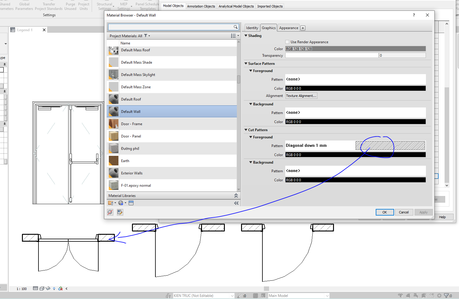The image size is (459, 299).
Task: Select the Exterior Walls material
Action: click(x=172, y=173)
